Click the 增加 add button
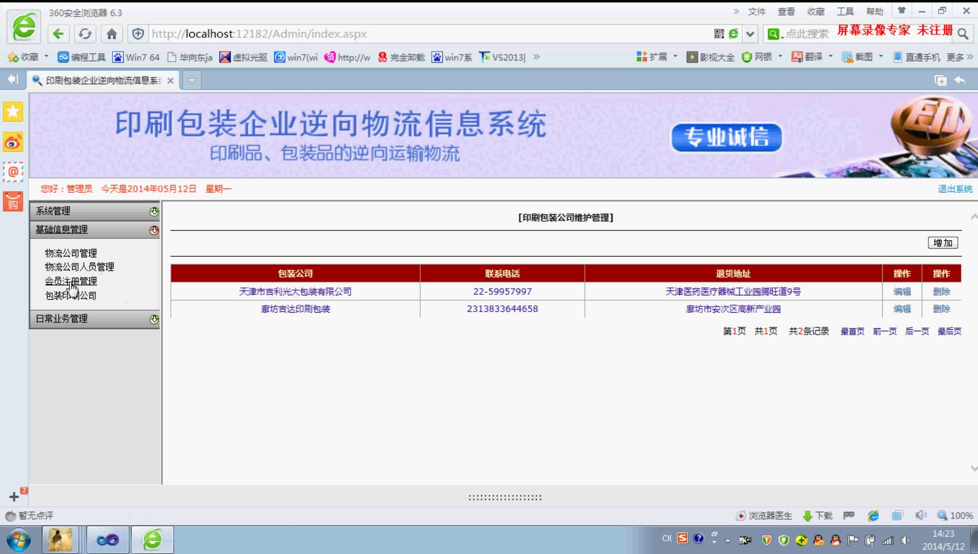Image resolution: width=978 pixels, height=554 pixels. pos(942,243)
